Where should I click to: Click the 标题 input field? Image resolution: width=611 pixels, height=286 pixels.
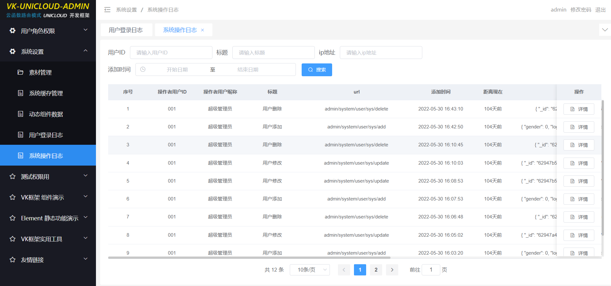[x=273, y=53]
